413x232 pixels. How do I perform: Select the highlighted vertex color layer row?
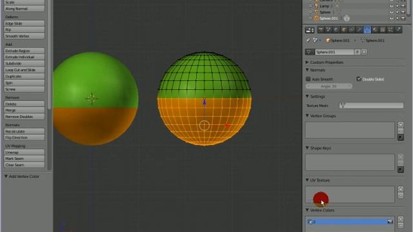[350, 222]
